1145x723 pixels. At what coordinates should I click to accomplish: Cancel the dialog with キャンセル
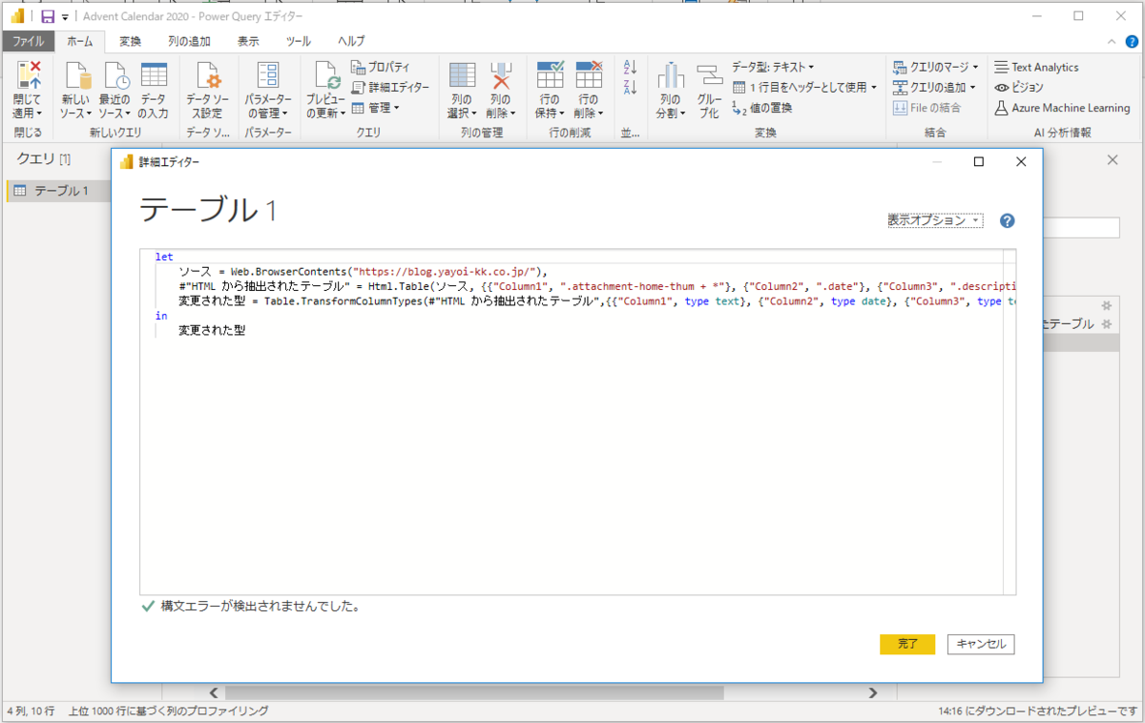coord(980,644)
